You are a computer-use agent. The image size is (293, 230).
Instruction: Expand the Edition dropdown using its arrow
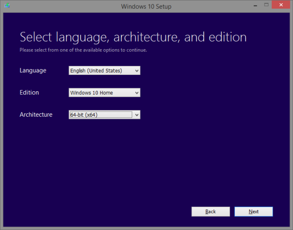point(137,93)
